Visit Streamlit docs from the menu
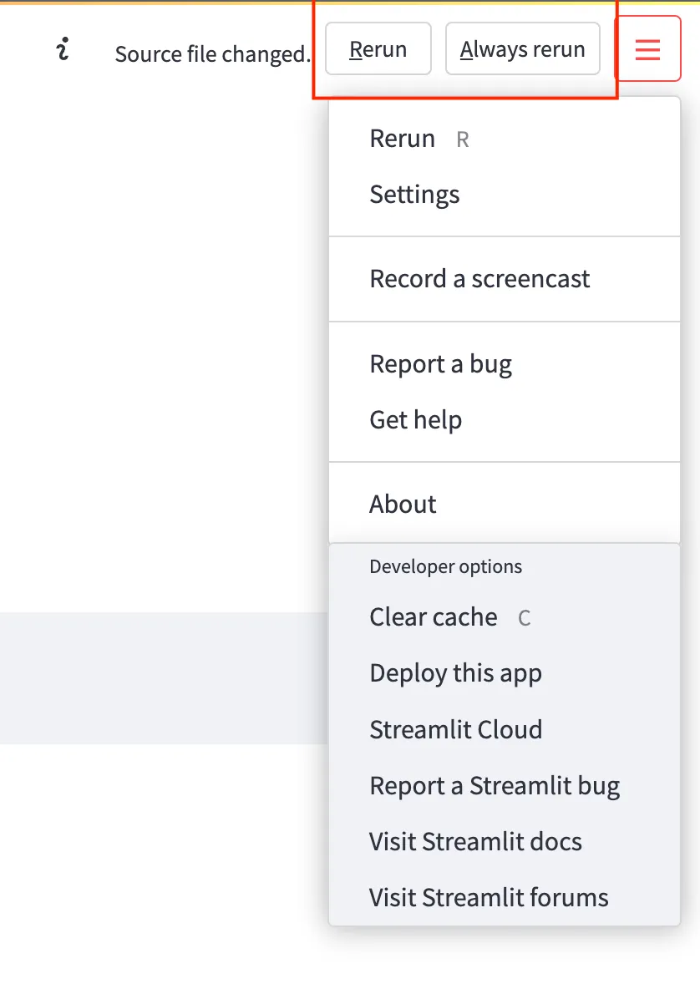The image size is (700, 994). pyautogui.click(x=475, y=841)
